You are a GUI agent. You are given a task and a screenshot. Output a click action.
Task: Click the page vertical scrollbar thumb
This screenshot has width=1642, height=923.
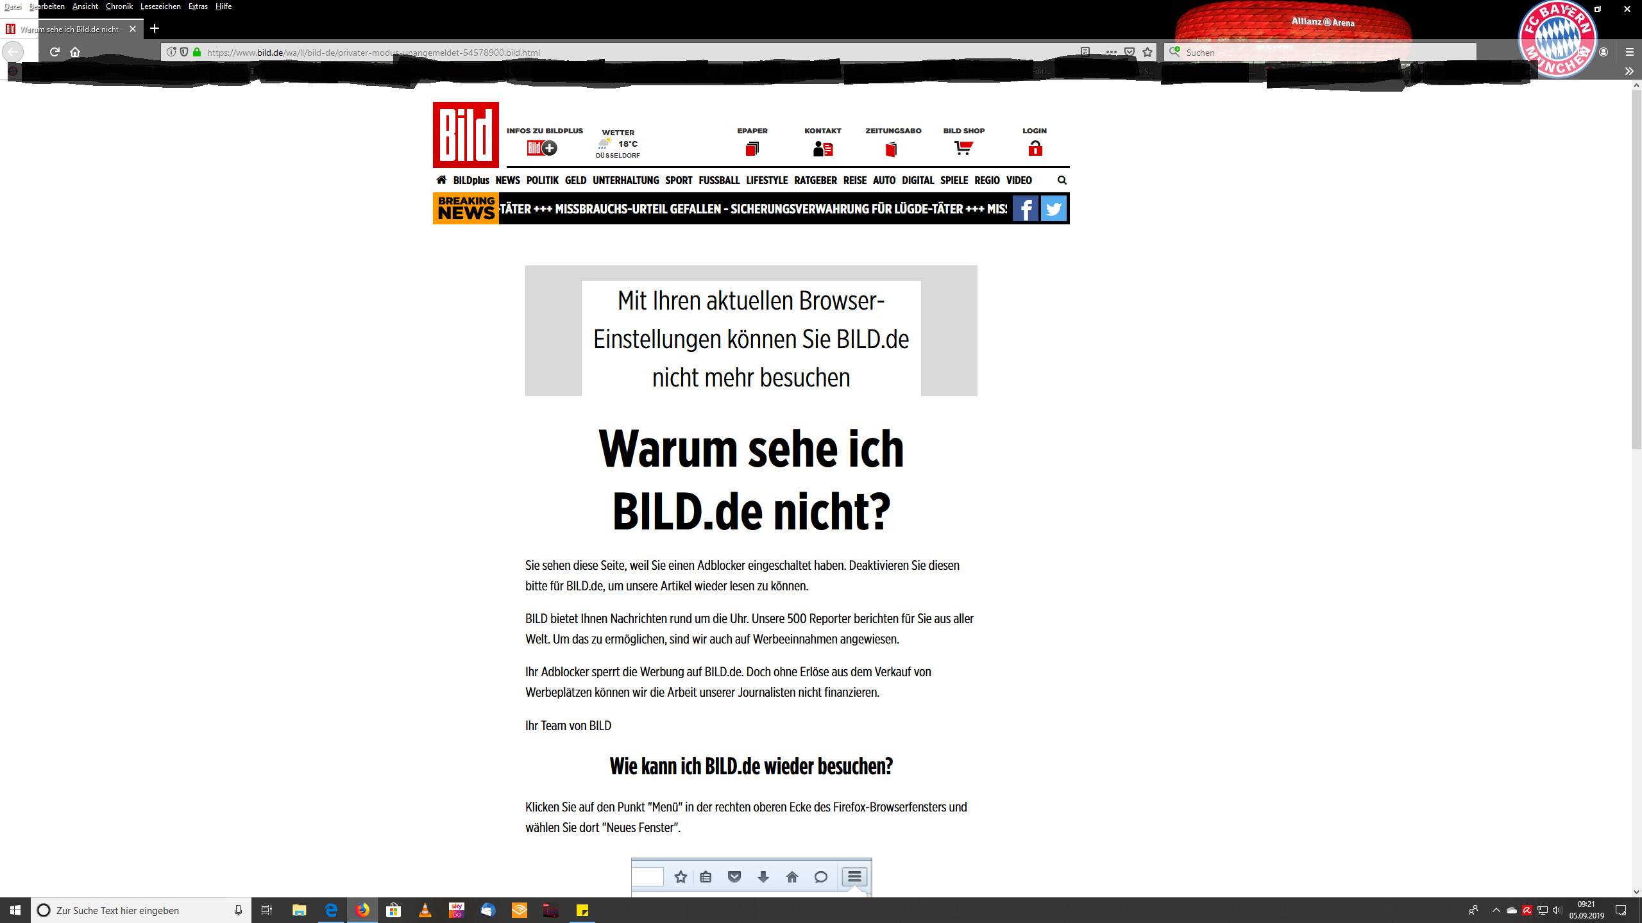point(1636,269)
